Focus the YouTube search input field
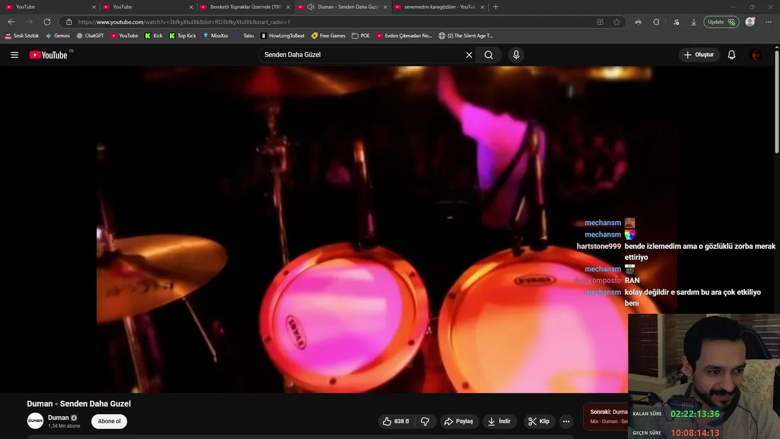This screenshot has width=780, height=439. [x=362, y=55]
